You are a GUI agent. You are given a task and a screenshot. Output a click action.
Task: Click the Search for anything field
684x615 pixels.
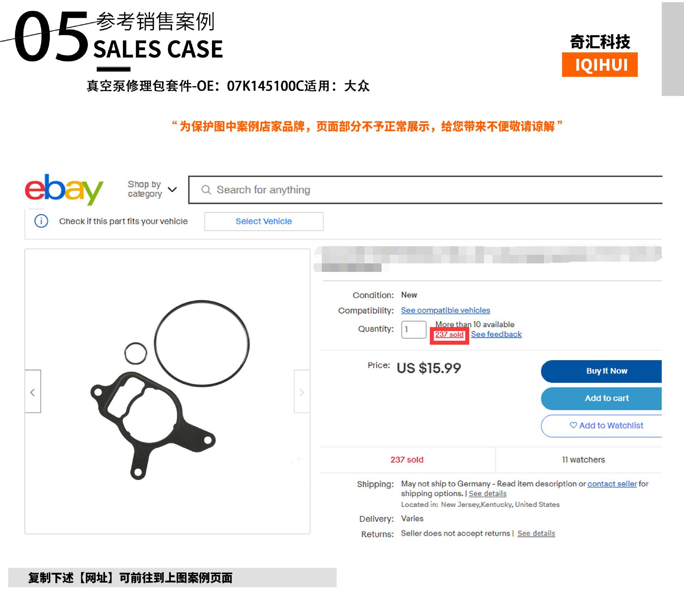425,190
